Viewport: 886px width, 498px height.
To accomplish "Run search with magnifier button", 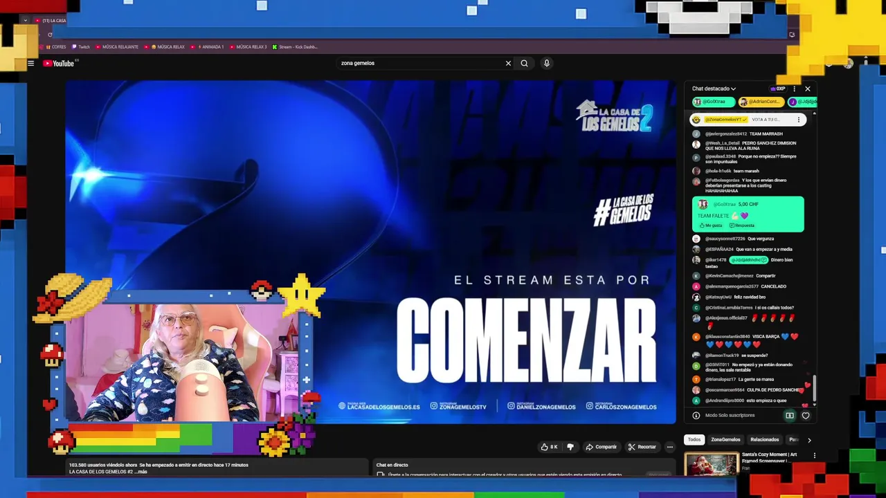I will pyautogui.click(x=524, y=63).
